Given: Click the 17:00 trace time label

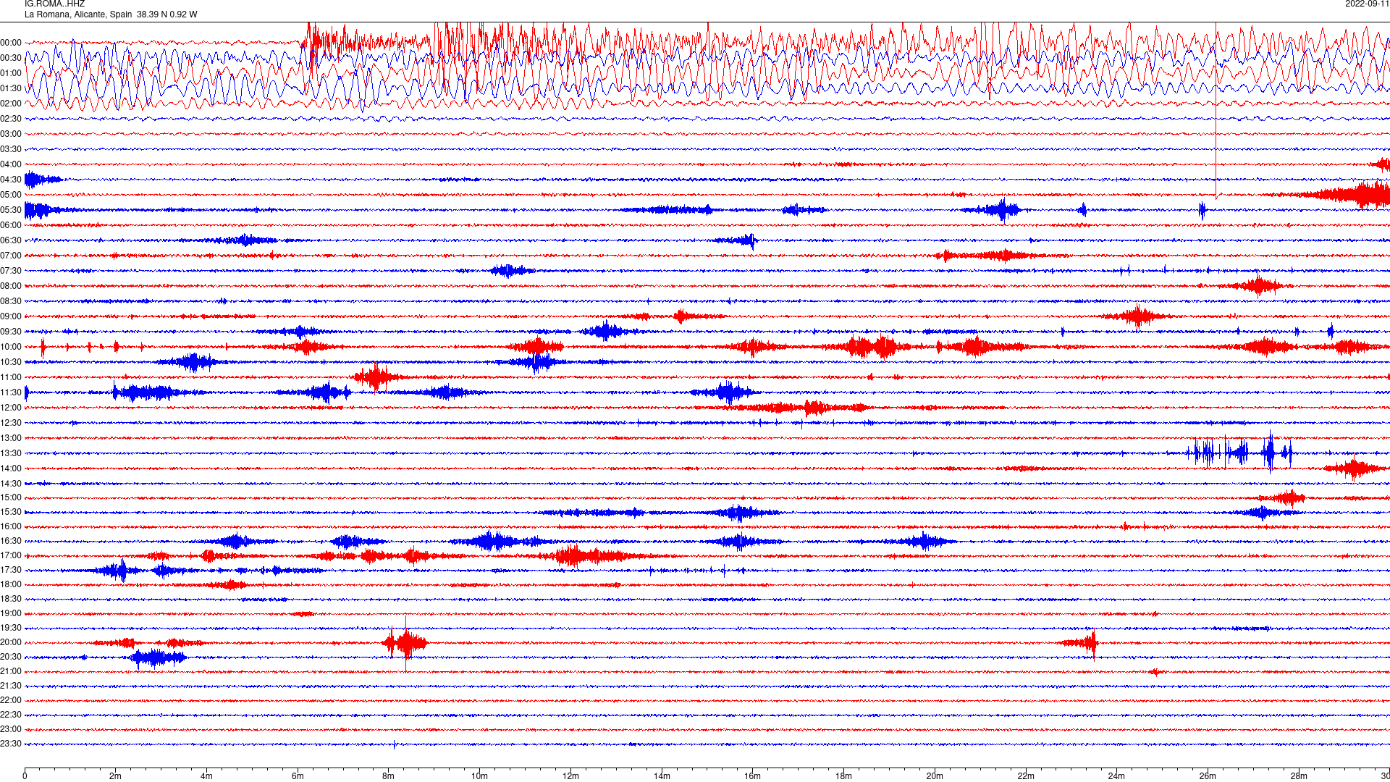Looking at the screenshot, I should pyautogui.click(x=11, y=555).
